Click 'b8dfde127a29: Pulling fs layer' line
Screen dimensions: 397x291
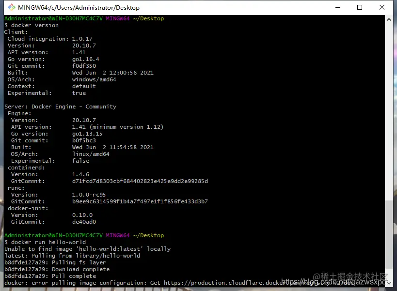(x=55, y=262)
